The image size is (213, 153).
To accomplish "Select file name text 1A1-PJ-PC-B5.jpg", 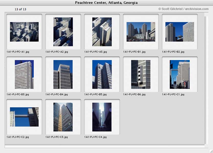I will point(95,94).
